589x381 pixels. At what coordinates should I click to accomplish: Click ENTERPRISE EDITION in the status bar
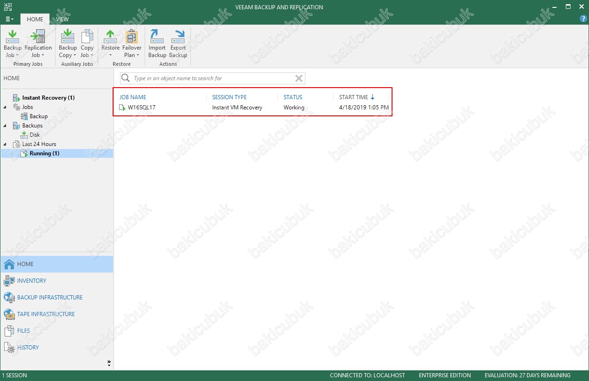pyautogui.click(x=445, y=375)
